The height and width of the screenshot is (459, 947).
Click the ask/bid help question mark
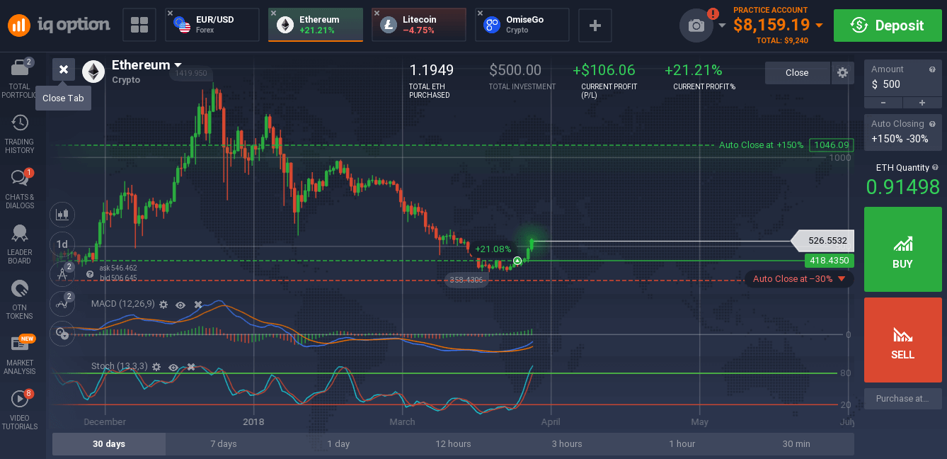(x=90, y=273)
